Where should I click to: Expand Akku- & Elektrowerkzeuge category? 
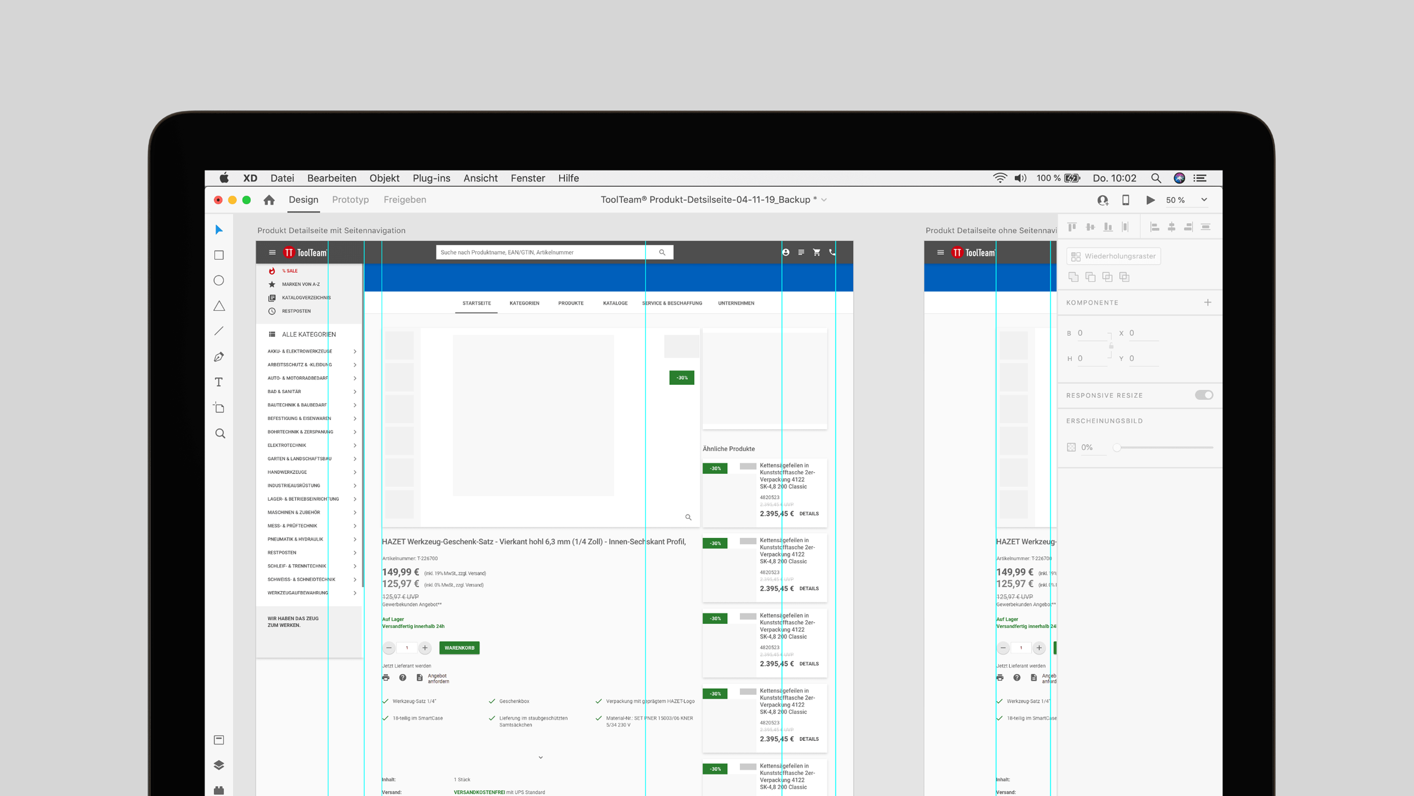[355, 351]
